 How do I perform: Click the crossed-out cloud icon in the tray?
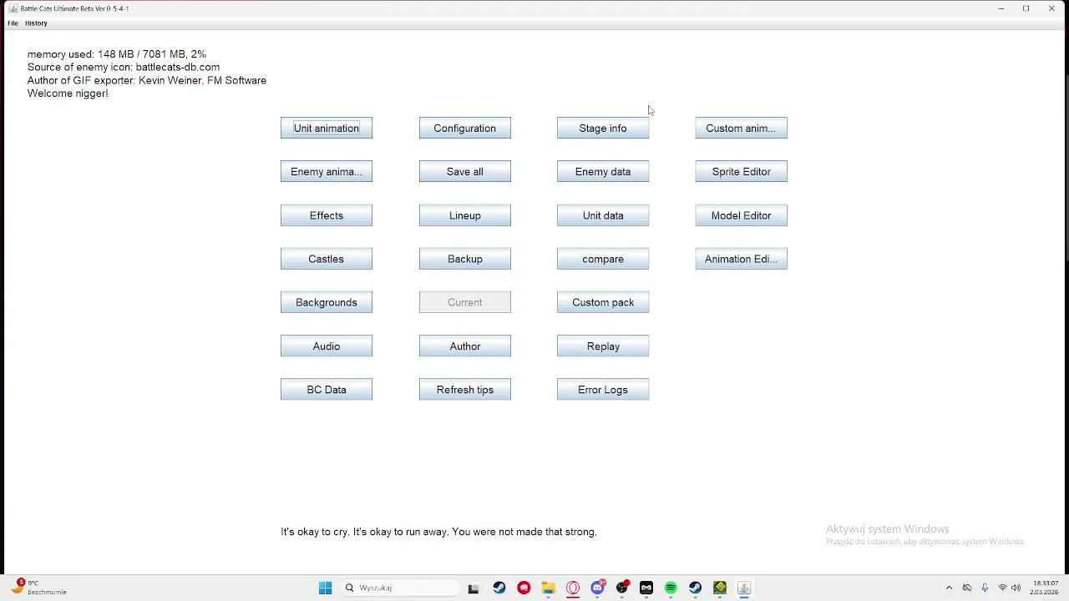coord(967,588)
